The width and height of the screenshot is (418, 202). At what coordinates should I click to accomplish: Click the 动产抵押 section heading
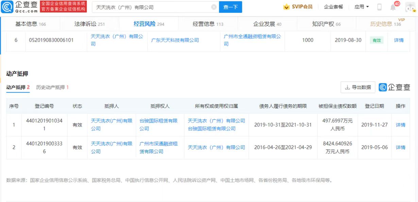17,74
